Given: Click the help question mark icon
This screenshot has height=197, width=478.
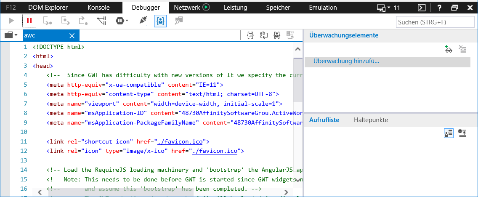Looking at the screenshot, I should tap(439, 8).
